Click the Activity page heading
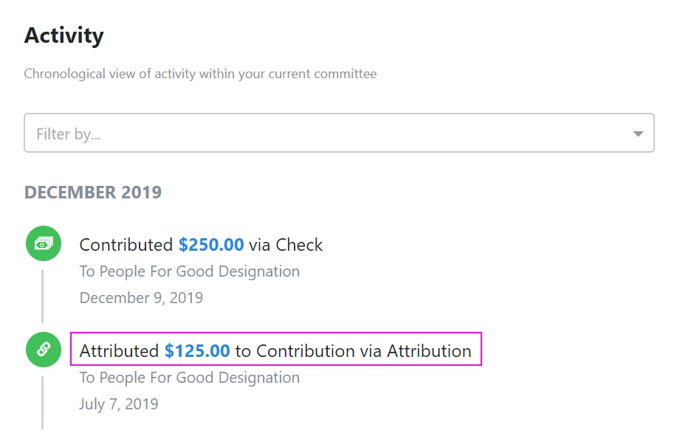Viewport: 677px width, 444px height. click(x=64, y=35)
